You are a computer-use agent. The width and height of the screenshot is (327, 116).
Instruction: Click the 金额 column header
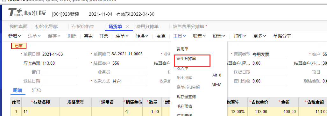[284, 102]
